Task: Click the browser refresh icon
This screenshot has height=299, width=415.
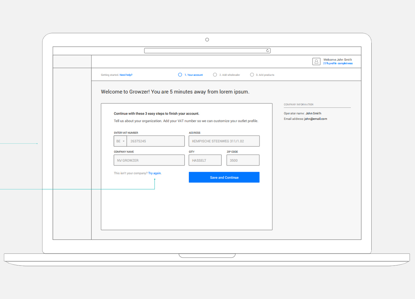Action: [x=268, y=51]
